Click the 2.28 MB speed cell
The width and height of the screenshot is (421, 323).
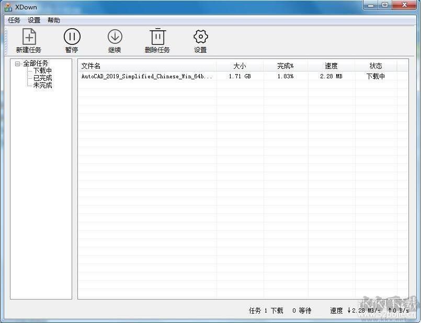(x=331, y=76)
